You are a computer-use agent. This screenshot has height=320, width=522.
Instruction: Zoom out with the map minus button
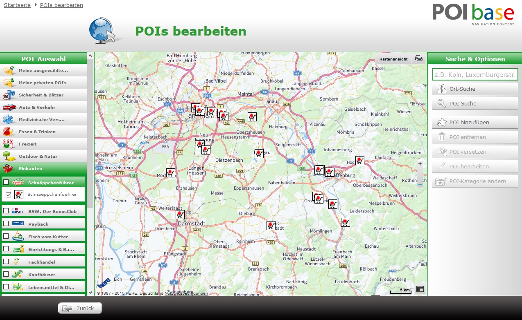420,184
